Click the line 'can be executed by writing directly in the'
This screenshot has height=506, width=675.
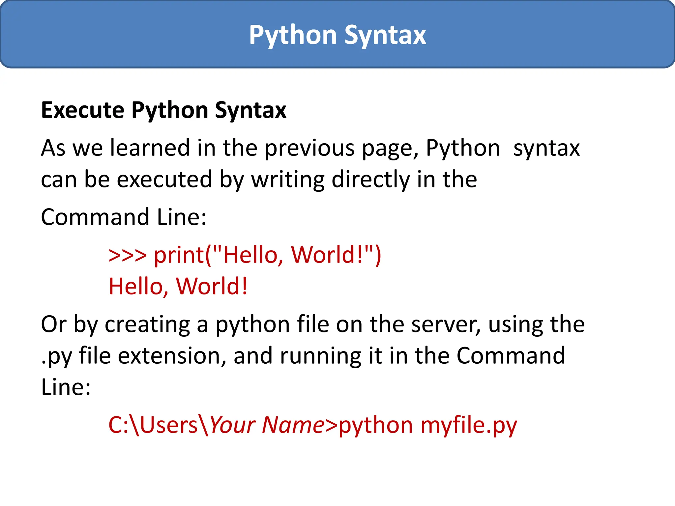(259, 180)
